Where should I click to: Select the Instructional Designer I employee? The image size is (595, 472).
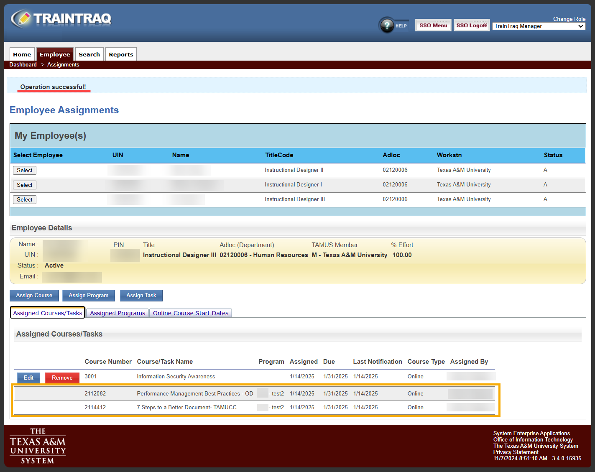pyautogui.click(x=25, y=185)
